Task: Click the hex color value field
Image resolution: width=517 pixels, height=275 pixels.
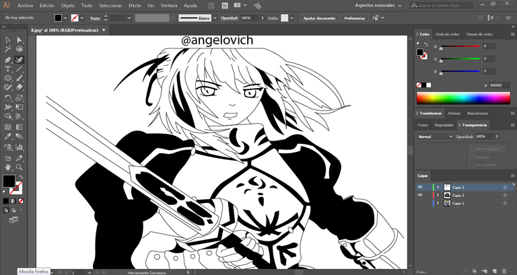Action: pos(499,85)
